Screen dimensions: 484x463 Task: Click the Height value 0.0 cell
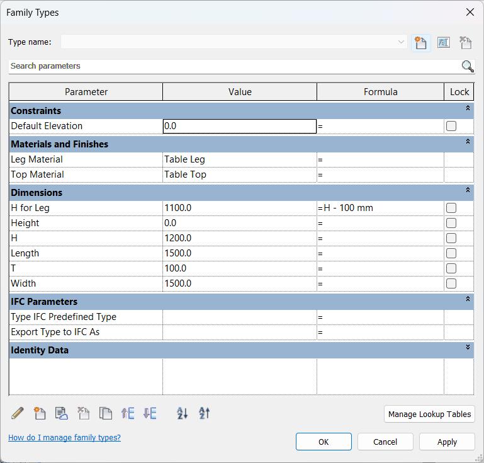tap(240, 223)
